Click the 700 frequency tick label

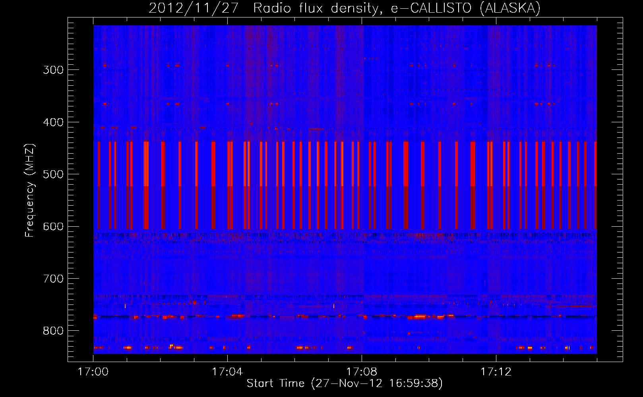coord(53,279)
